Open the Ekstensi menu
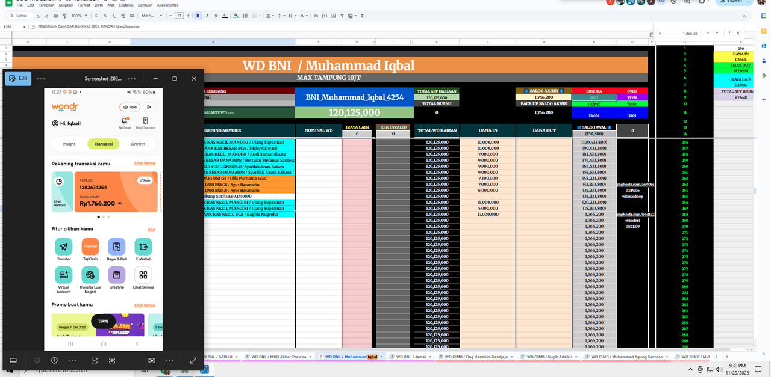 [x=126, y=5]
